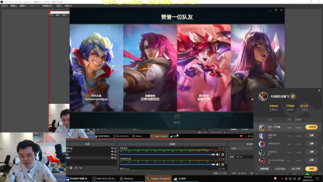Close the WeGame match summary popup
Image resolution: width=323 pixels, height=182 pixels.
pyautogui.click(x=319, y=90)
